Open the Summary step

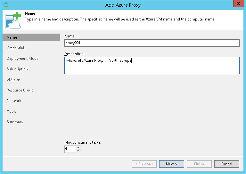[15, 122]
